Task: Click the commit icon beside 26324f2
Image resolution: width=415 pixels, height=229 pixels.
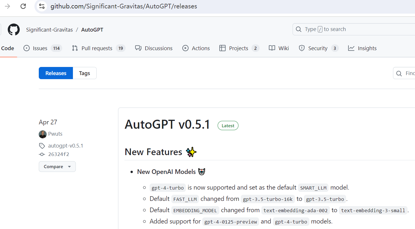Action: (x=42, y=155)
